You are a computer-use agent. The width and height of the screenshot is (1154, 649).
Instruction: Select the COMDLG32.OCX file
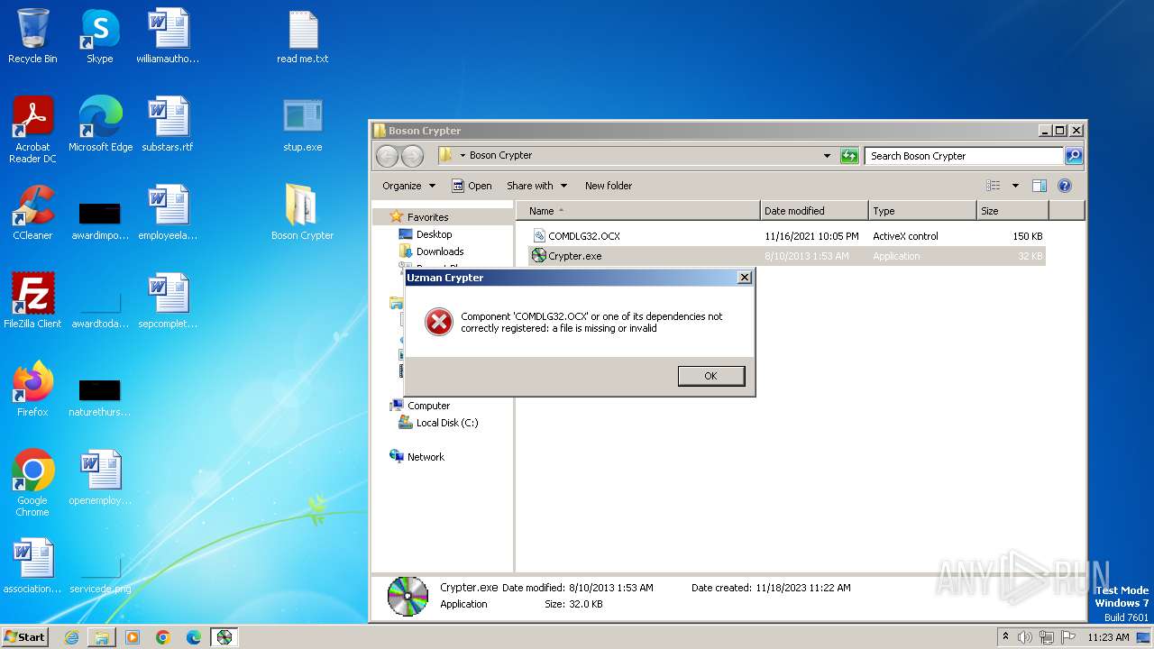coord(787,236)
